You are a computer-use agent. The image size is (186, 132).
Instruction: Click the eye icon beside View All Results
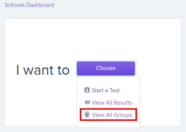(87, 102)
